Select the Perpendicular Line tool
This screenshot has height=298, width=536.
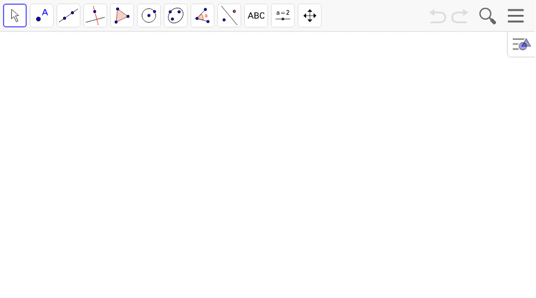(x=95, y=15)
